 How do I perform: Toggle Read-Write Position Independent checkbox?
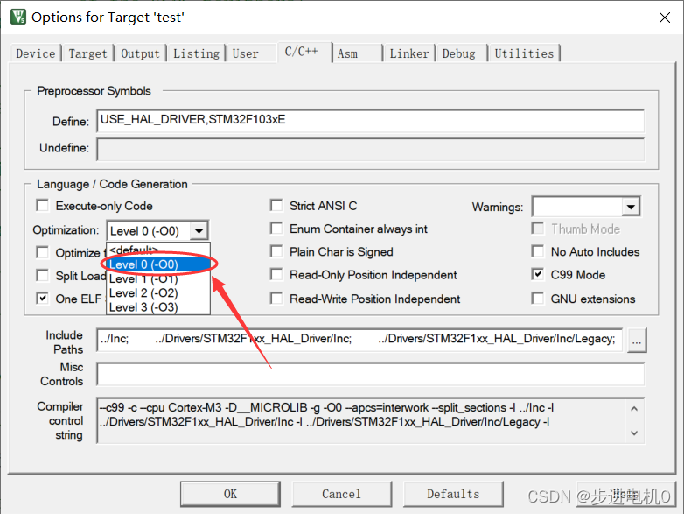pyautogui.click(x=276, y=299)
